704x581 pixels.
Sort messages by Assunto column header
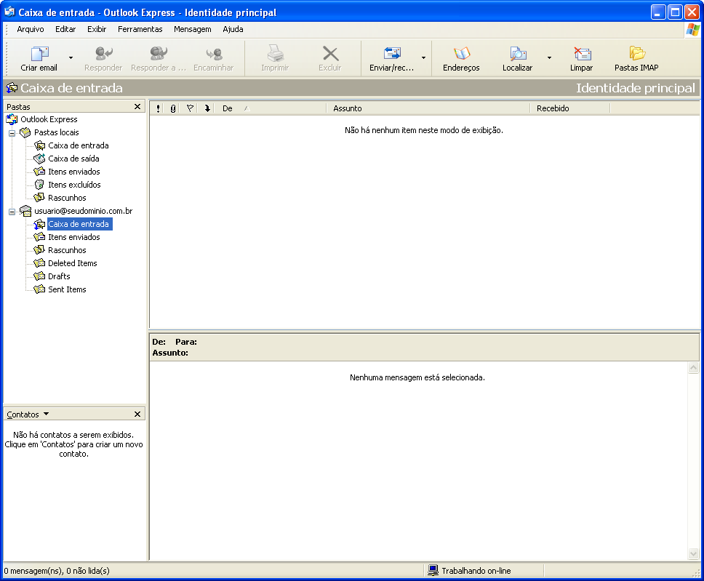click(428, 108)
